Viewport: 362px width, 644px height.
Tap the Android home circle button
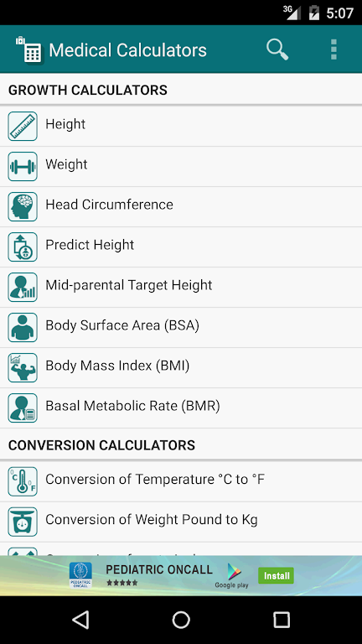tap(181, 620)
